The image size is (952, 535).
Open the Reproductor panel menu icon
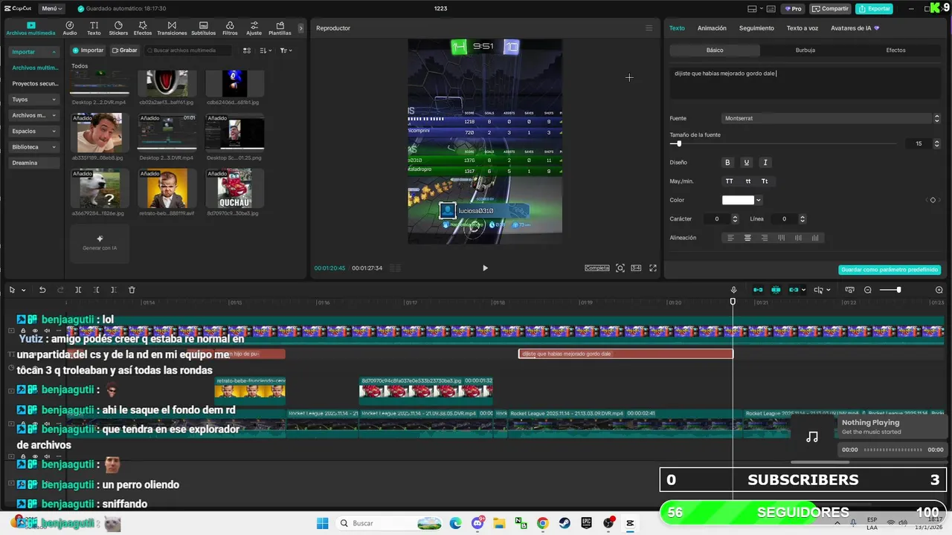(x=649, y=28)
